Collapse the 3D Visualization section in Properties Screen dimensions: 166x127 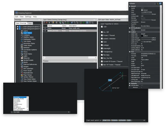(130, 28)
